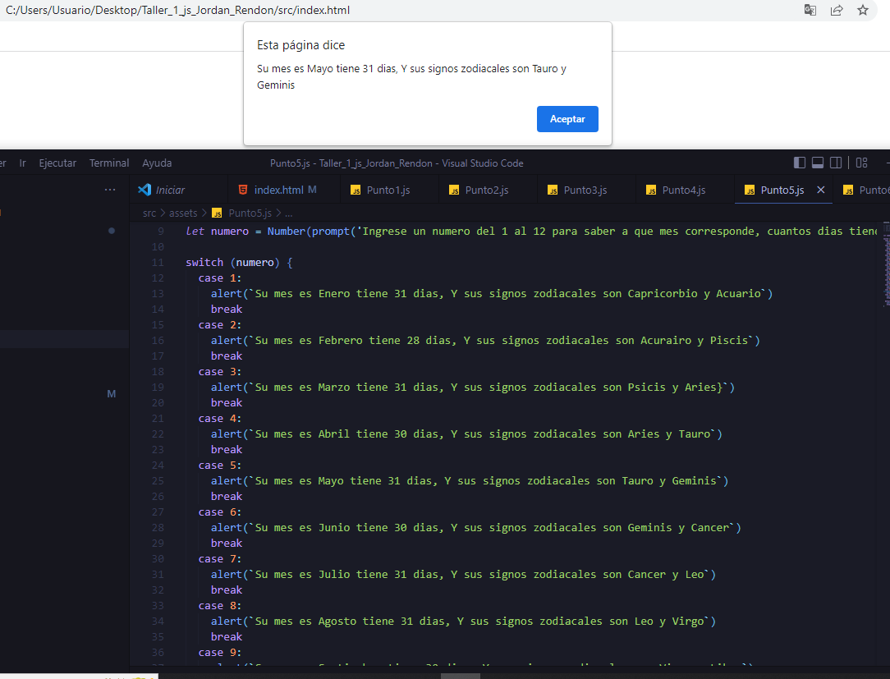Click line number 25 in the gutter
This screenshot has width=890, height=679.
pos(158,481)
